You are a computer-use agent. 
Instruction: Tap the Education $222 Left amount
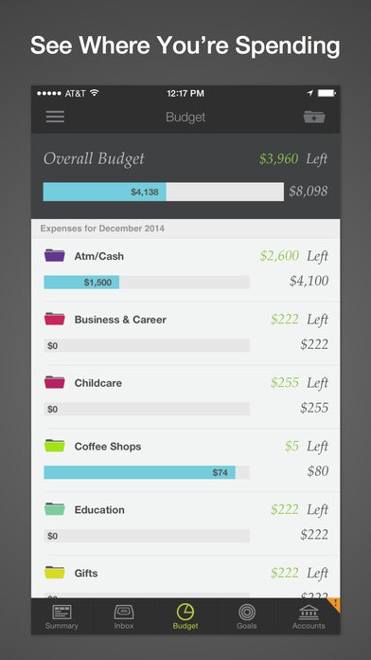(299, 510)
